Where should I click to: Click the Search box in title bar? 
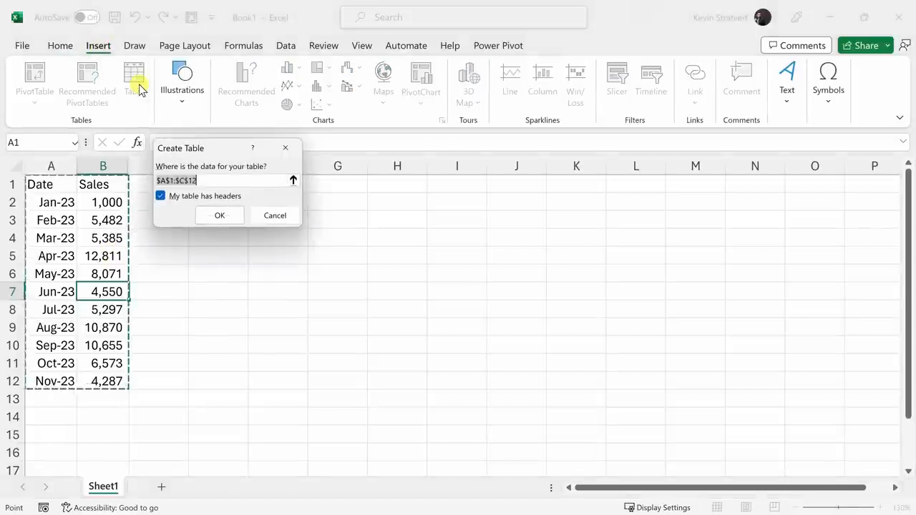coord(464,17)
